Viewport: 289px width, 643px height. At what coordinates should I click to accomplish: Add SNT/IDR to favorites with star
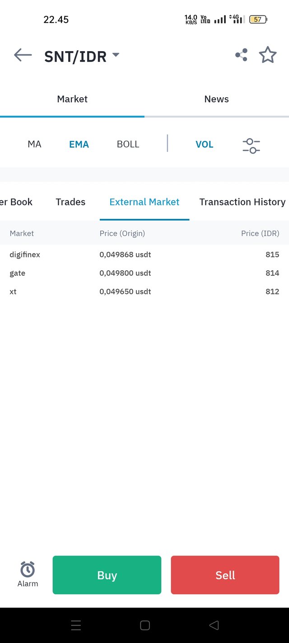click(x=268, y=55)
